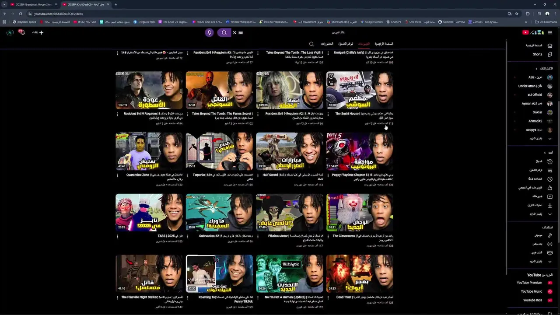Open soopya channel in subscriptions
Image resolution: width=560 pixels, height=315 pixels.
539,130
